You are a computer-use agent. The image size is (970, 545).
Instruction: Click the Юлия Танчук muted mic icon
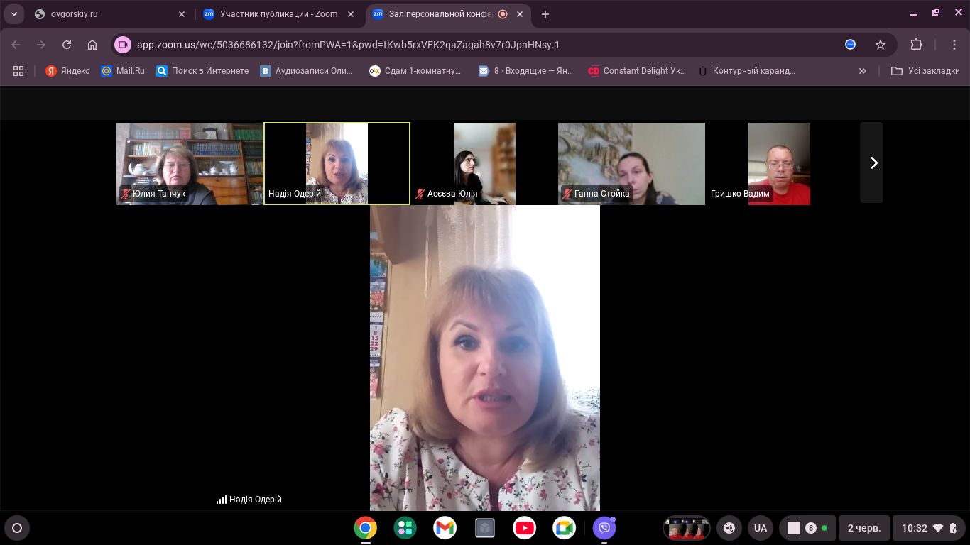(x=126, y=194)
